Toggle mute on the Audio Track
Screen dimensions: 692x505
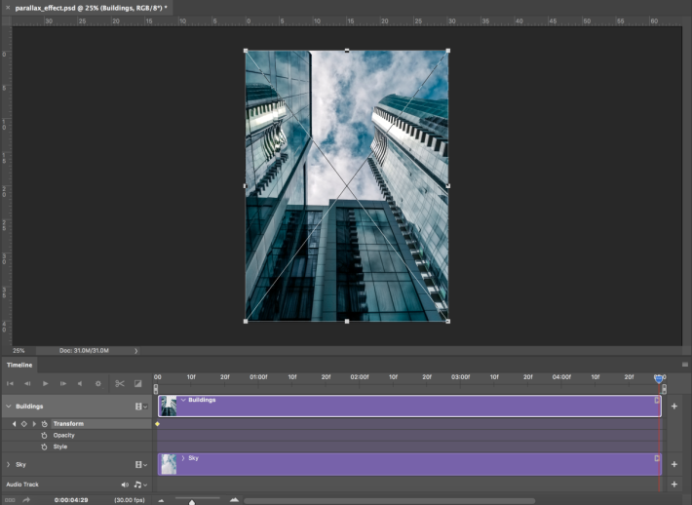click(125, 485)
